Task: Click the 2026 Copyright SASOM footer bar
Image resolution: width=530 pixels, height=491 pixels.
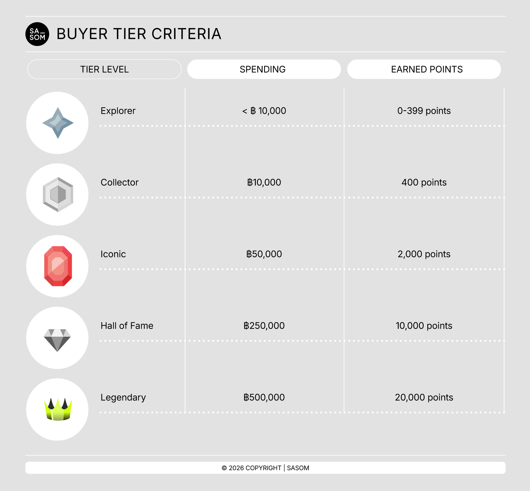Action: point(265,468)
